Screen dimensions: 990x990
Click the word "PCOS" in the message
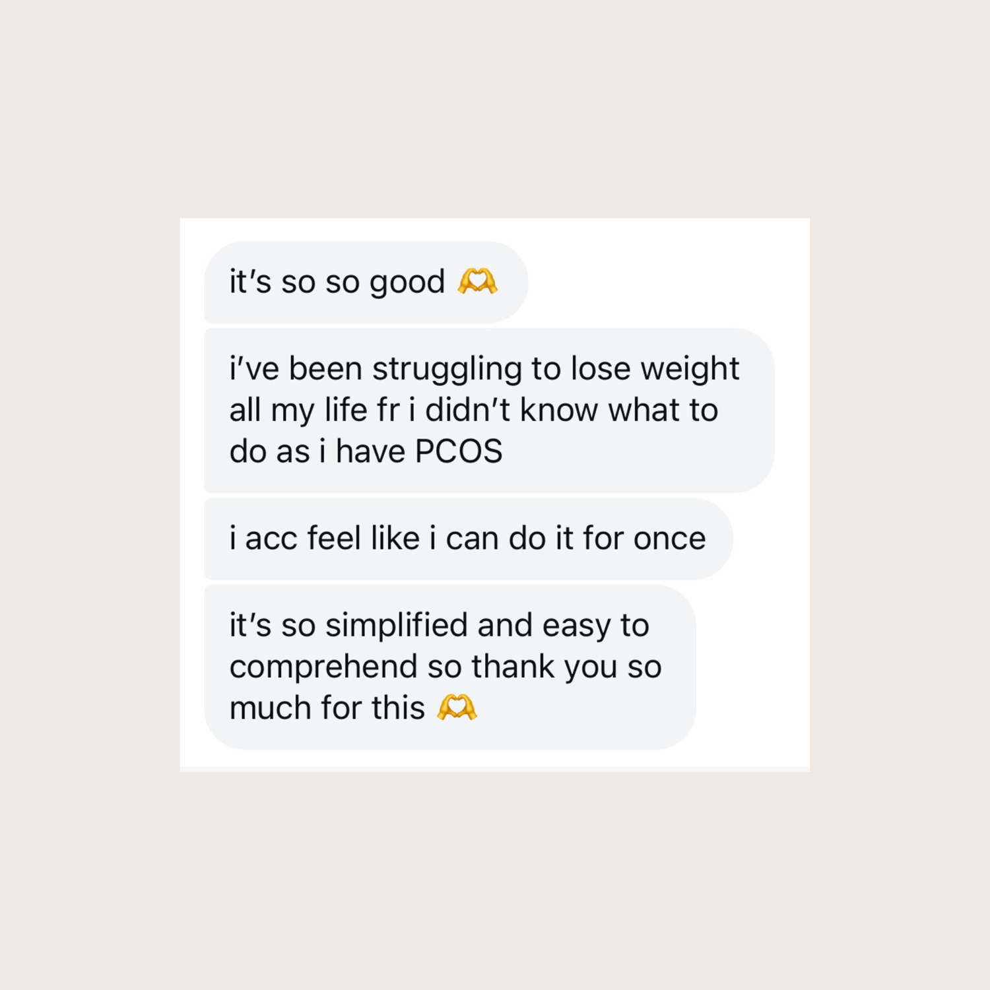click(459, 451)
